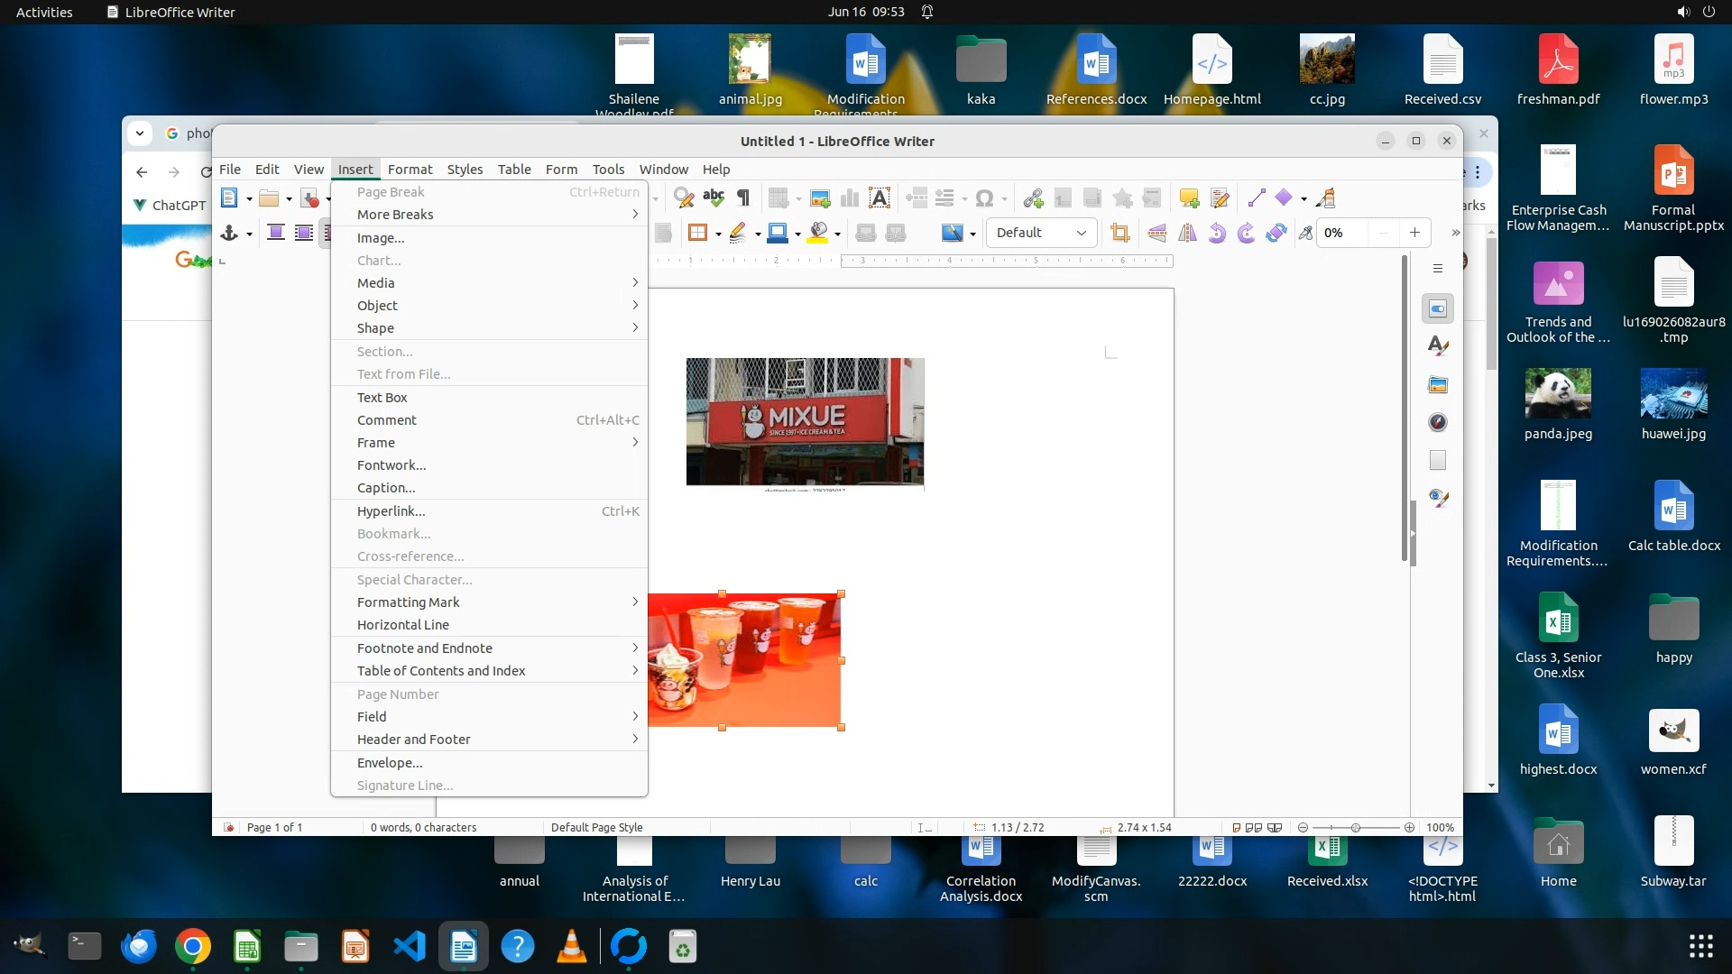Choose Image... from the Insert menu
Screen dimensions: 1732x974
[381, 238]
